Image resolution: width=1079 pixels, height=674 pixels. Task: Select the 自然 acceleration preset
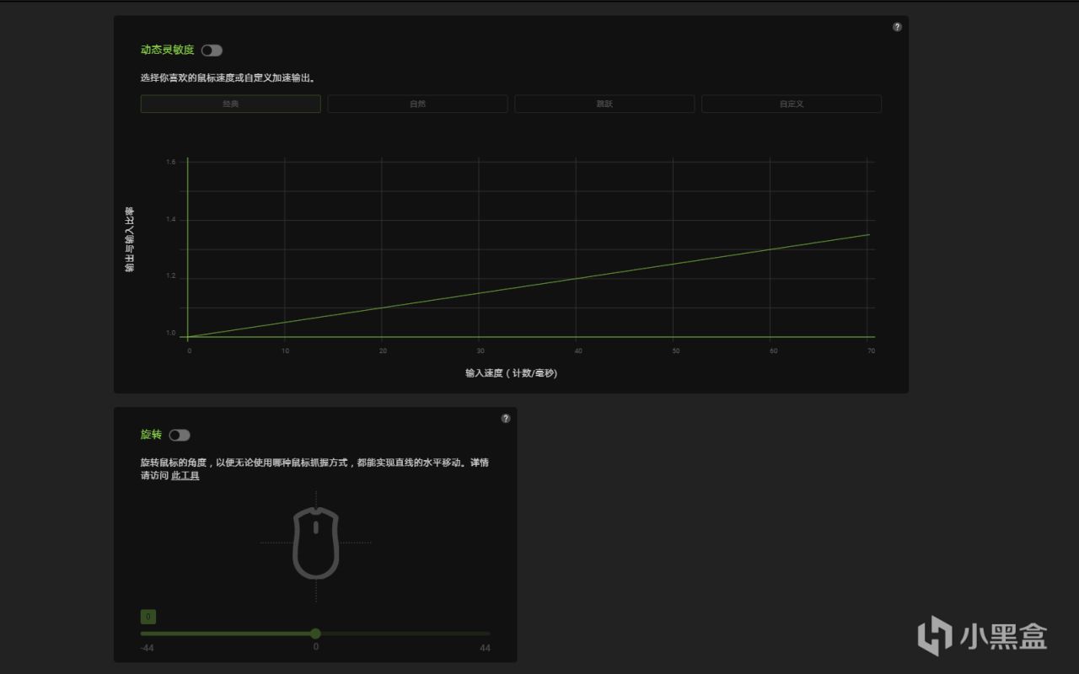(417, 104)
